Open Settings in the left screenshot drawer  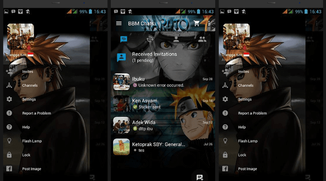tap(29, 99)
